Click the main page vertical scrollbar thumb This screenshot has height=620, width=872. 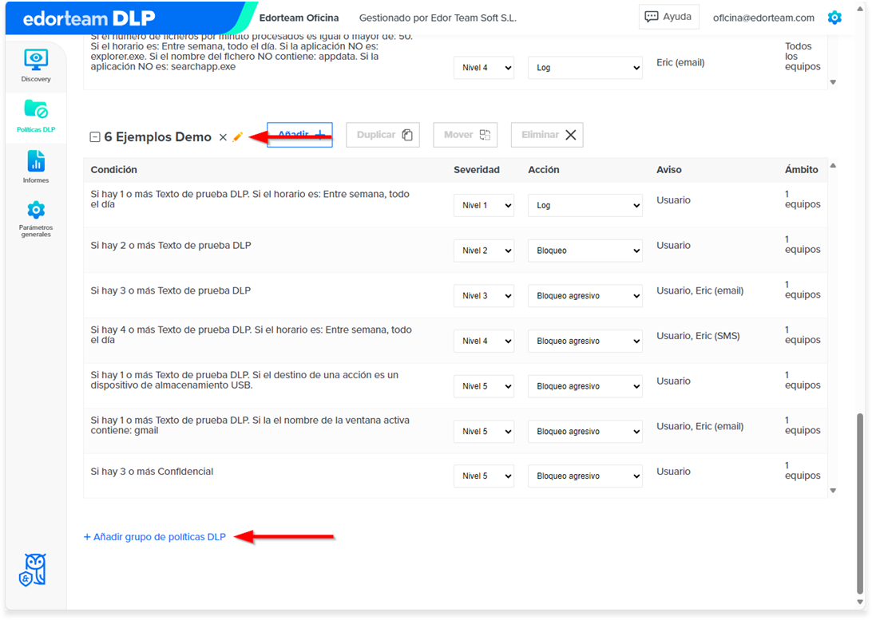coord(860,504)
